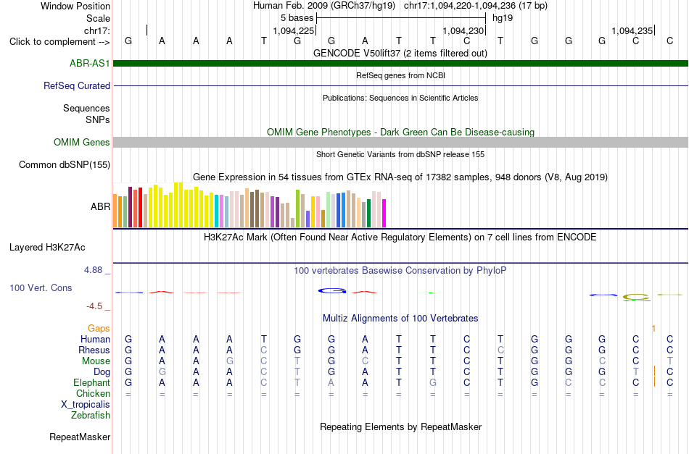The width and height of the screenshot is (689, 454).
Task: Open the Common dbSNP(155) track label
Action: pos(65,164)
